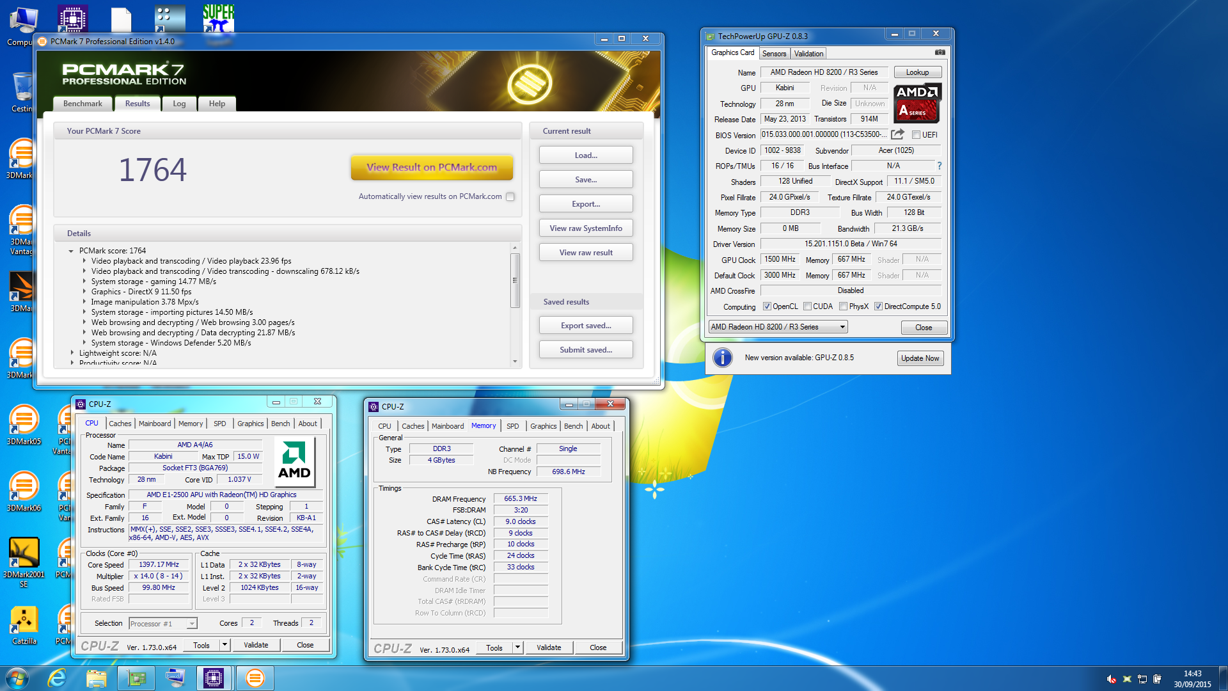Collapse the PCMark score 1764 tree node
The width and height of the screenshot is (1228, 691).
71,251
